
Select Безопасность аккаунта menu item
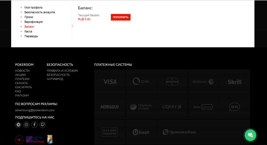click(39, 12)
